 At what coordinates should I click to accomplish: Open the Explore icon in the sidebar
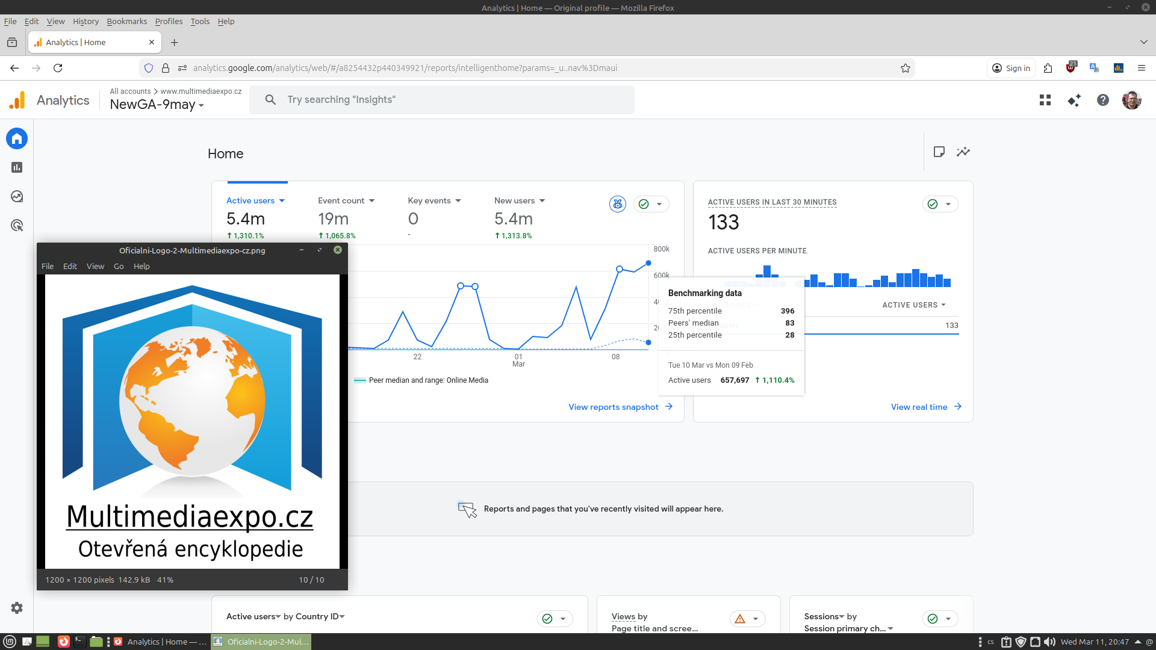coord(17,196)
